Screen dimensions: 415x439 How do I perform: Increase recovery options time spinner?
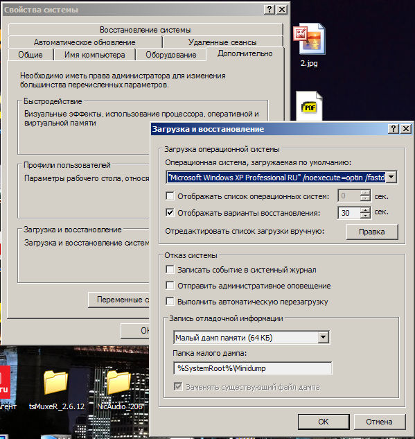point(365,209)
